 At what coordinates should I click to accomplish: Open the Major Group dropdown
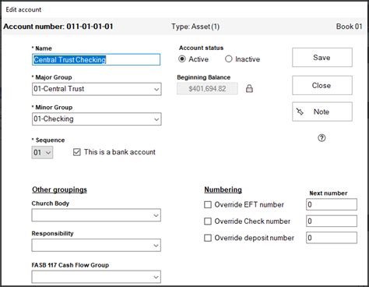point(97,89)
